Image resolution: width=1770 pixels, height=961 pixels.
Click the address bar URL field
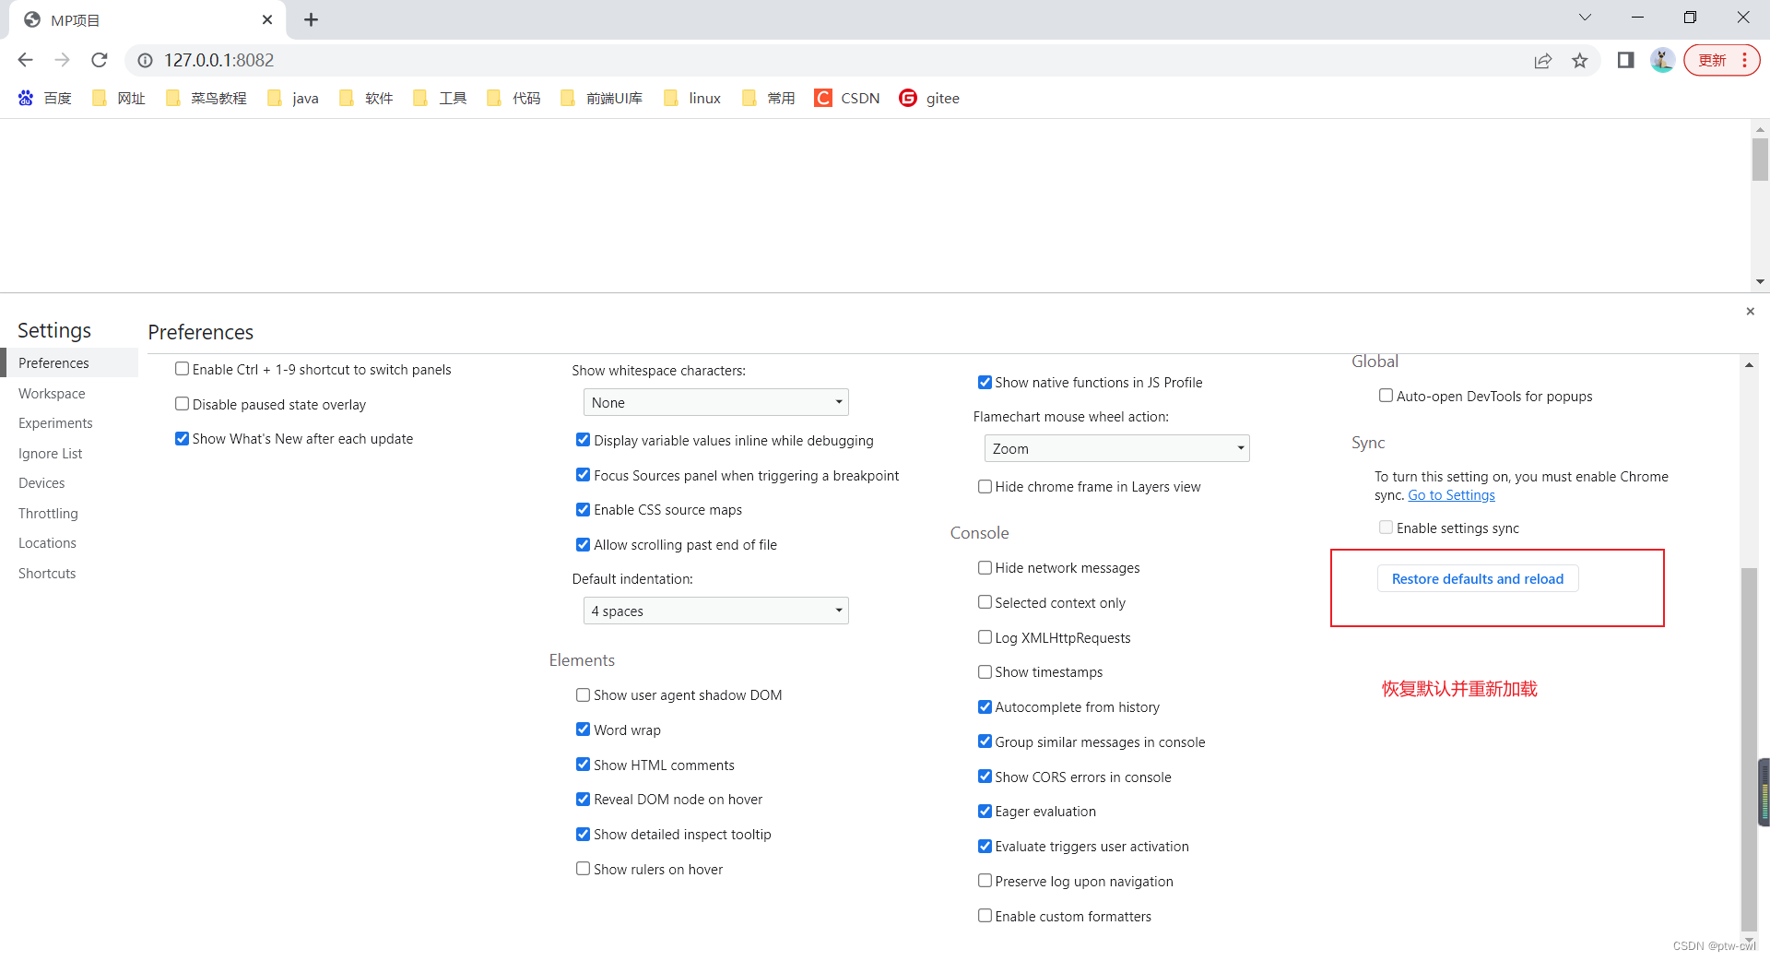830,60
